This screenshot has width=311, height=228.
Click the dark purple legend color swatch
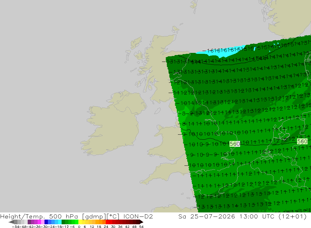(29, 222)
